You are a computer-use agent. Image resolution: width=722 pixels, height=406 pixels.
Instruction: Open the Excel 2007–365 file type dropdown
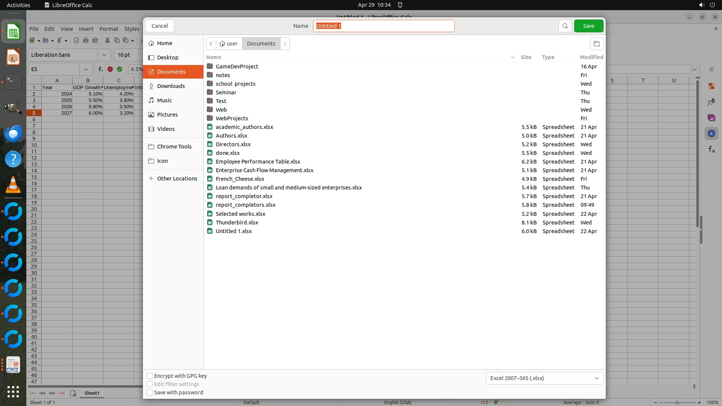click(x=544, y=378)
